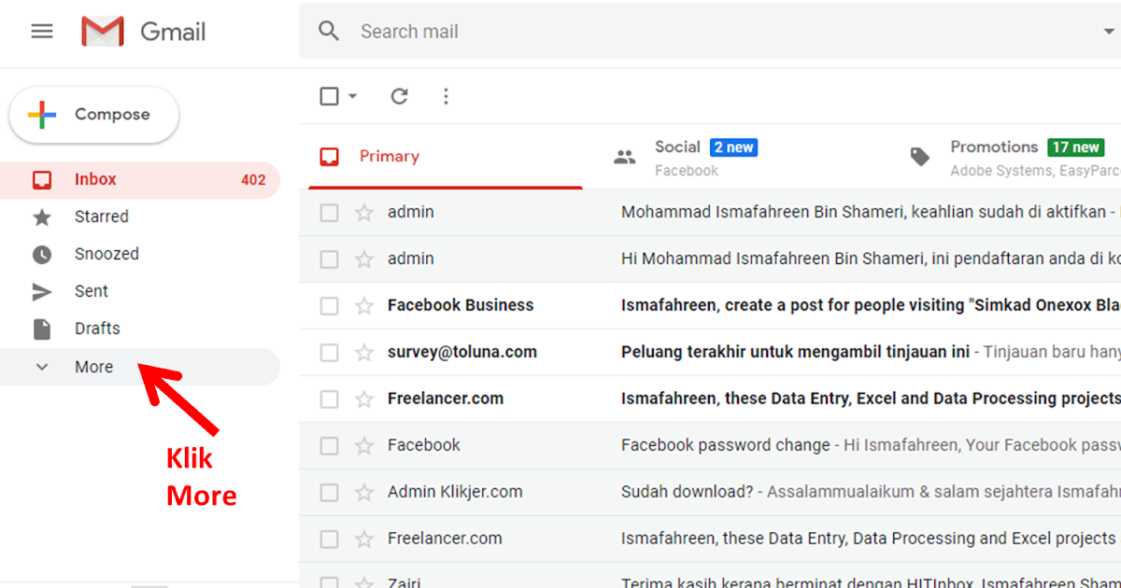1121x588 pixels.
Task: Click the 2 new Social badge
Action: pyautogui.click(x=733, y=147)
